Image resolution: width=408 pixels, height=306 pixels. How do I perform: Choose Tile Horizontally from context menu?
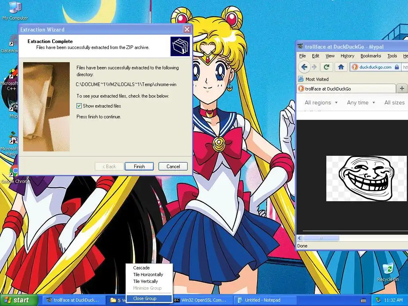(x=149, y=274)
